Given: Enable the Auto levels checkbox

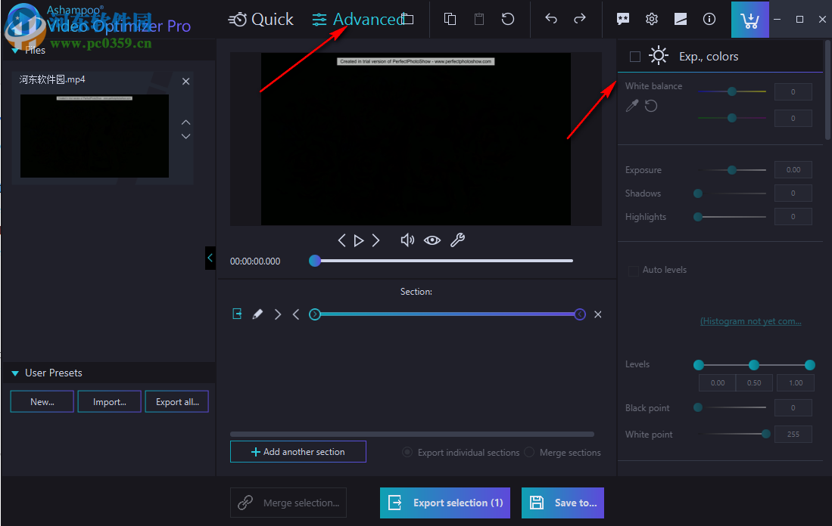Looking at the screenshot, I should (x=634, y=270).
